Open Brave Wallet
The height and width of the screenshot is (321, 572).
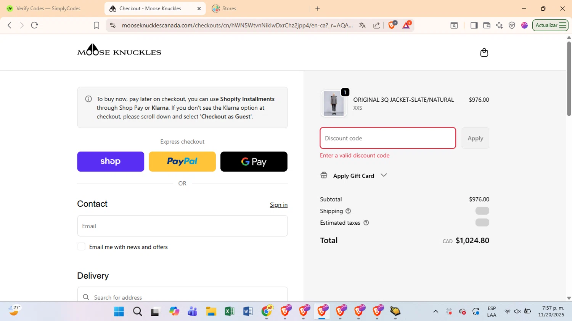[487, 25]
